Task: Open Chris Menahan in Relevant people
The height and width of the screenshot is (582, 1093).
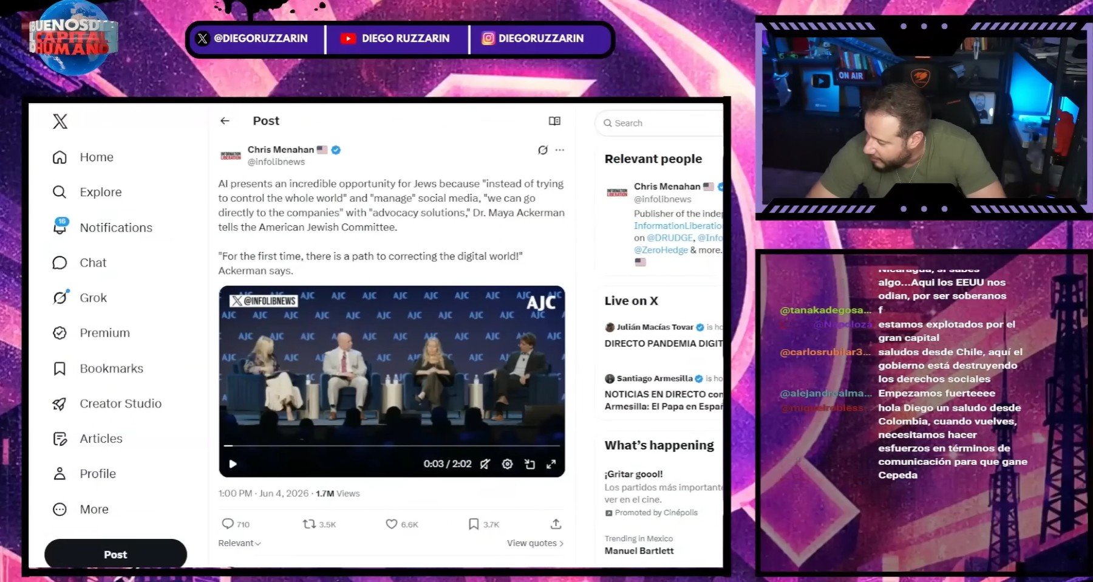Action: tap(667, 187)
